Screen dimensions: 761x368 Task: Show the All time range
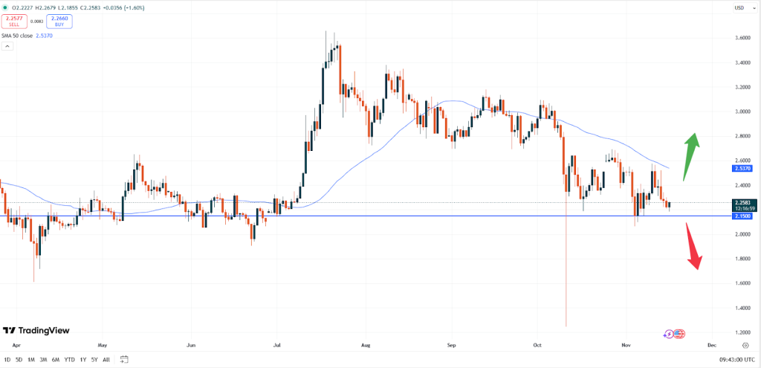pyautogui.click(x=106, y=360)
